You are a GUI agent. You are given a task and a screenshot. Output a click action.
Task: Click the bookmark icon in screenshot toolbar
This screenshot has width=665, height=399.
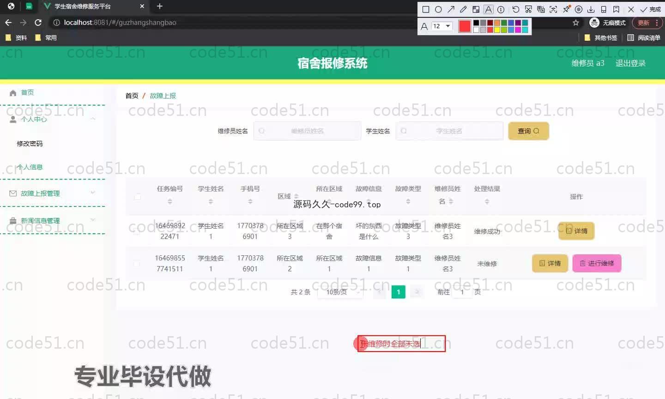click(616, 9)
